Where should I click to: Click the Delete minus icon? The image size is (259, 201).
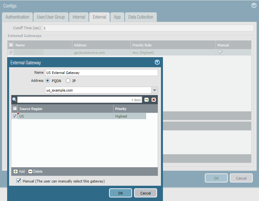pyautogui.click(x=31, y=171)
